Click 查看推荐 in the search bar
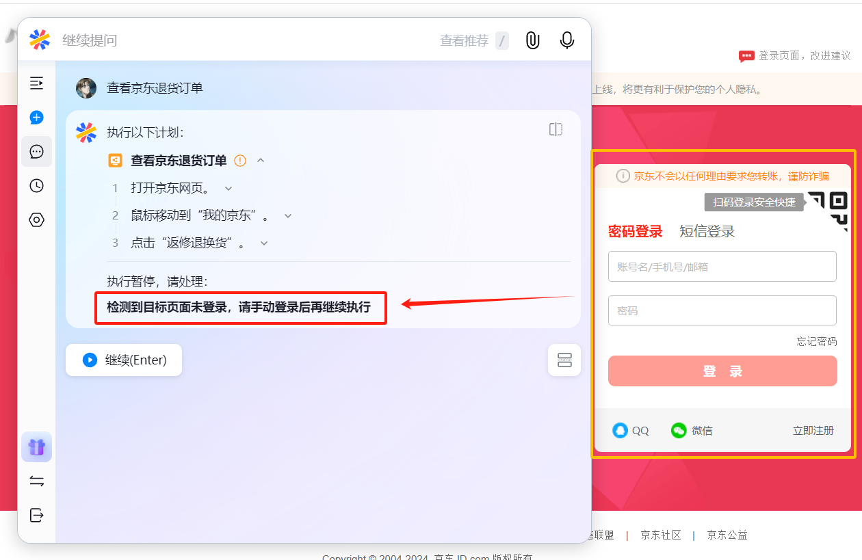This screenshot has height=560, width=862. [x=464, y=41]
